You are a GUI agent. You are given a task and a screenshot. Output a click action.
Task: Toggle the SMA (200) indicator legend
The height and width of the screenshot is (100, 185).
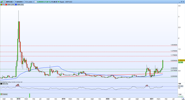[x=10, y=5]
